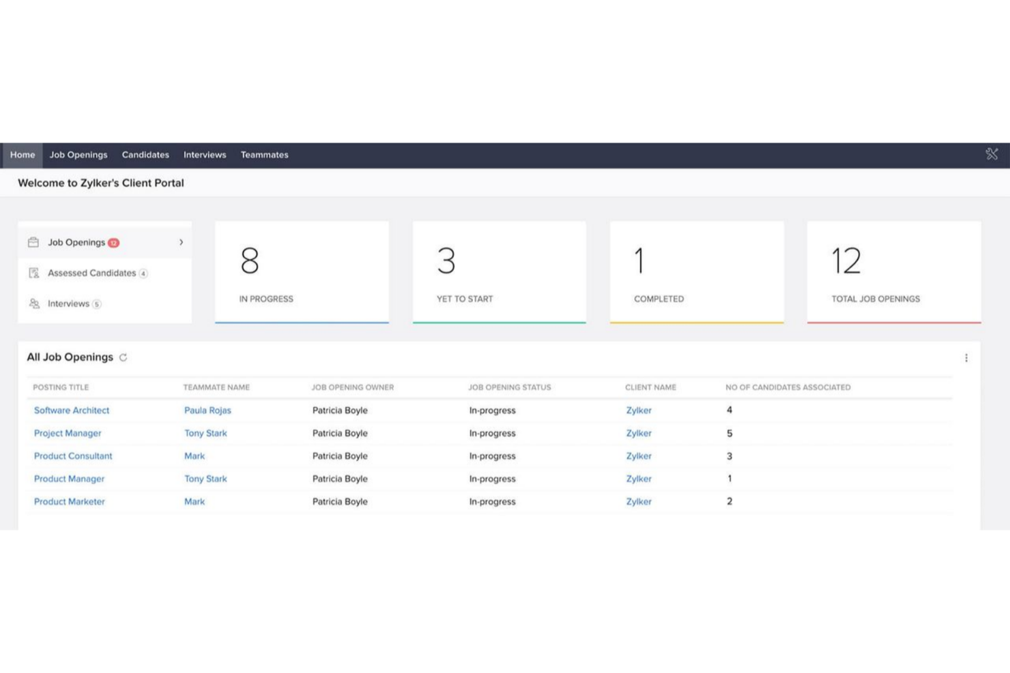The image size is (1010, 673).
Task: Open the Software Architect job posting
Action: [71, 410]
